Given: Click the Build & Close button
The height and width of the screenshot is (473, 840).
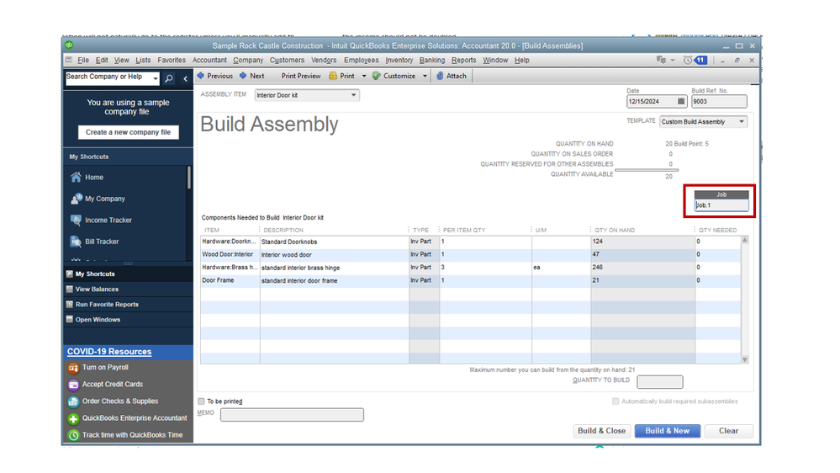Looking at the screenshot, I should [x=601, y=431].
